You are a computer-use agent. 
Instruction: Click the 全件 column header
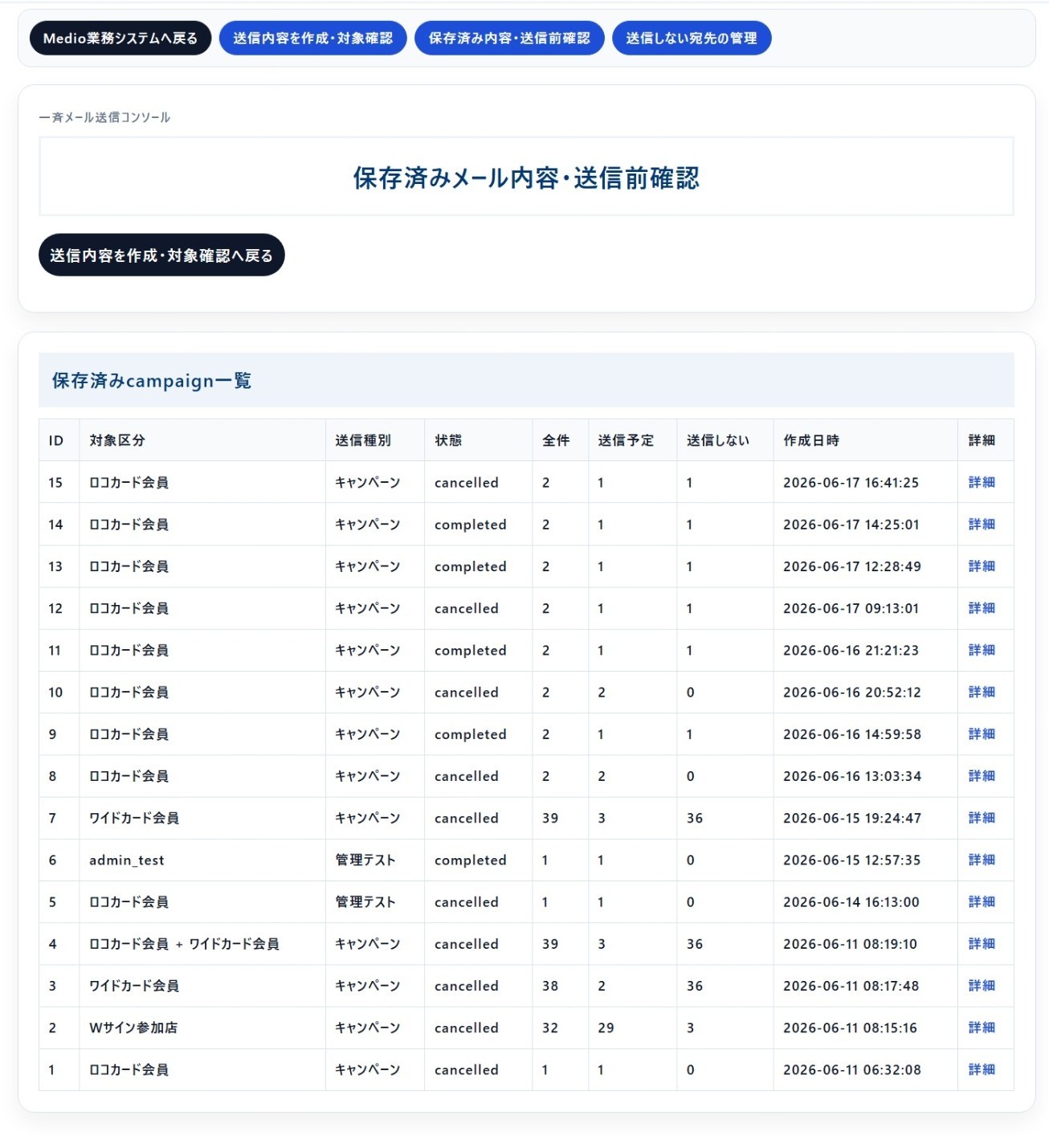561,440
